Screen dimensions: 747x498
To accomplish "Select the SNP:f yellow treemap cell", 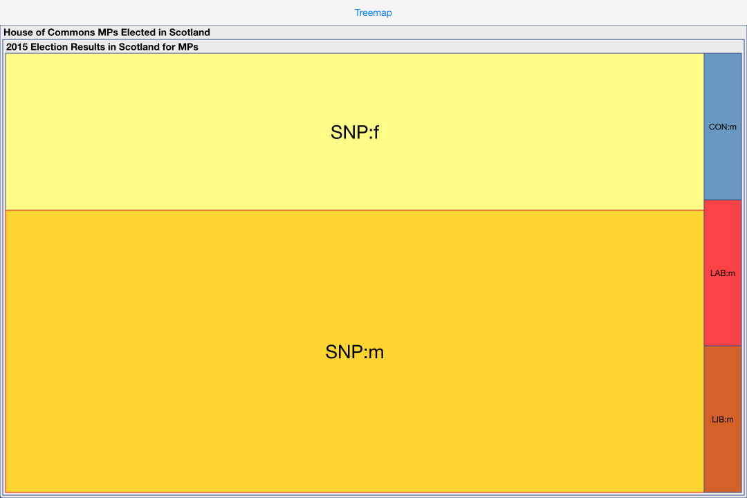I will (354, 131).
